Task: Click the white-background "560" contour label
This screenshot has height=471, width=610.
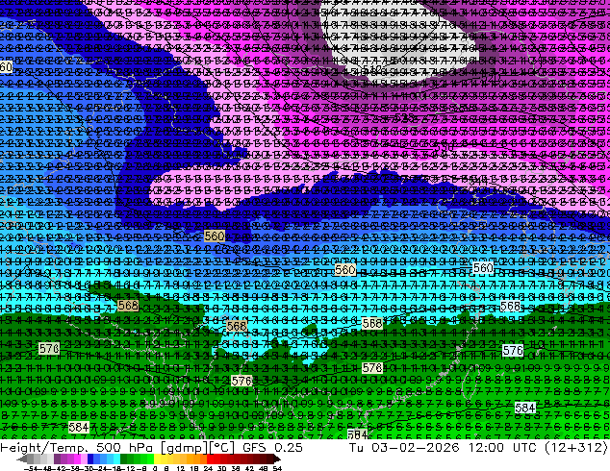Action: point(484,268)
